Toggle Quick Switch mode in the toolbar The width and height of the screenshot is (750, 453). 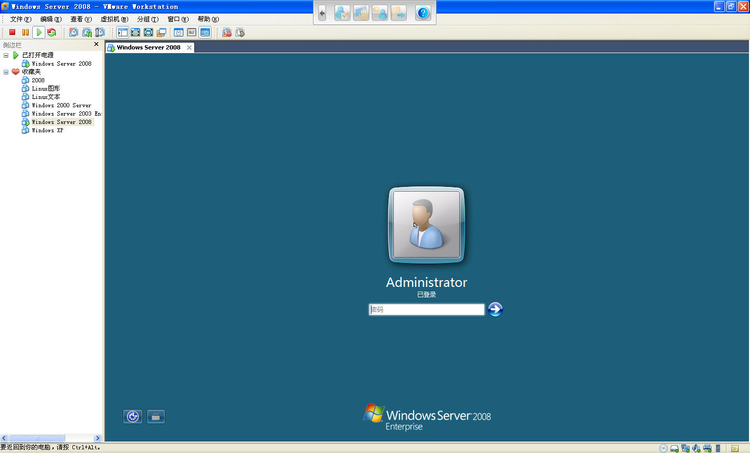click(135, 32)
